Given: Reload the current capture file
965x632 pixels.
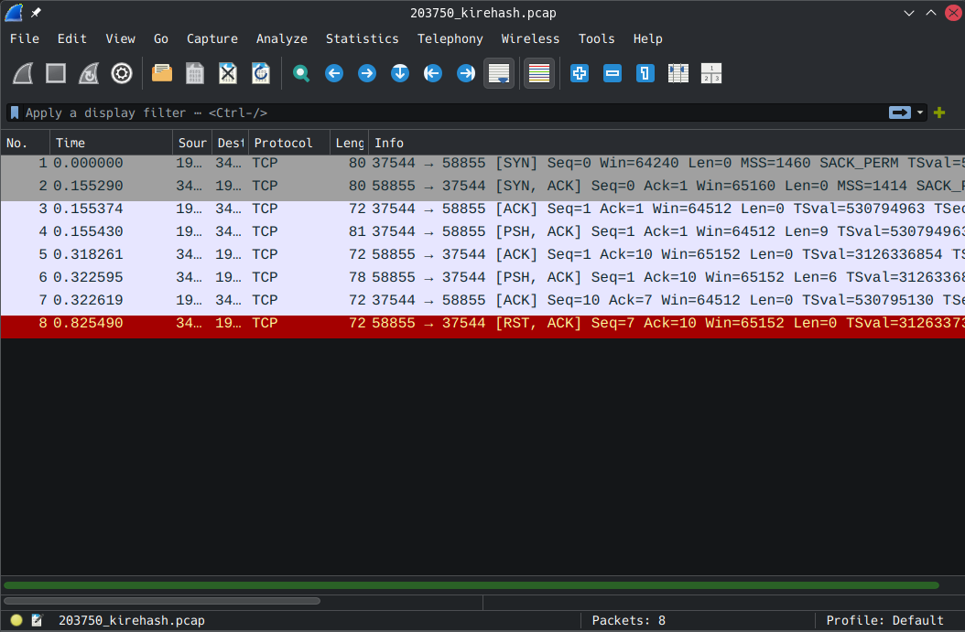Looking at the screenshot, I should click(261, 73).
